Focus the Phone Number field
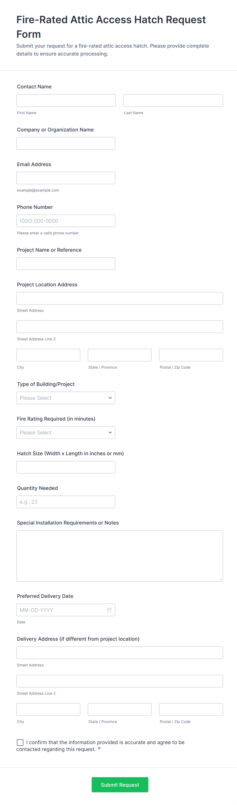 66,221
